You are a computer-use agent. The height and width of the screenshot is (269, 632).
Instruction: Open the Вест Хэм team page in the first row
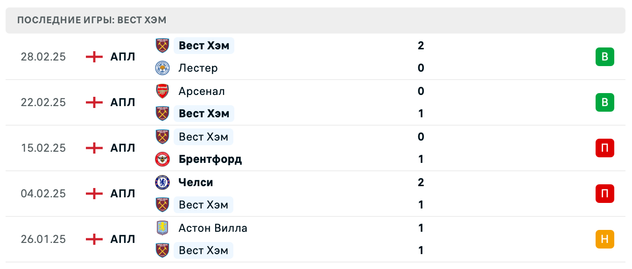coord(204,46)
